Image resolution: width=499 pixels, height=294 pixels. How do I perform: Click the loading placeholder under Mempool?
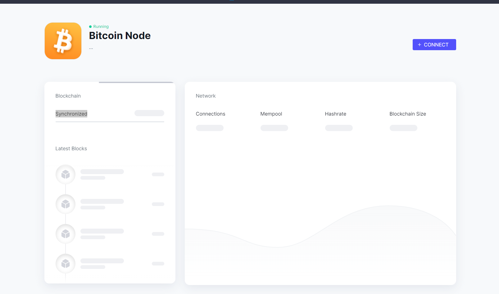[x=274, y=128]
